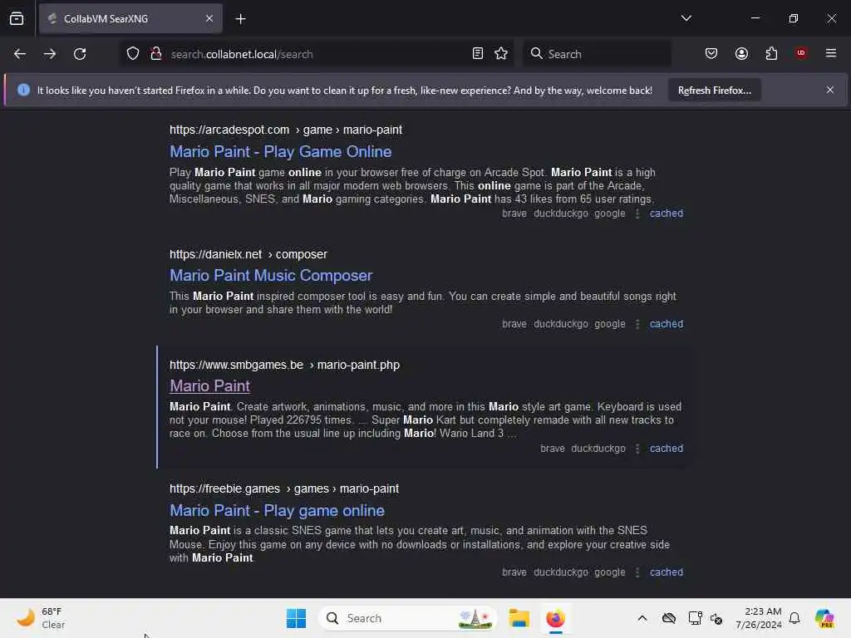
Task: Click google engine label under danielx.net result
Action: point(609,324)
